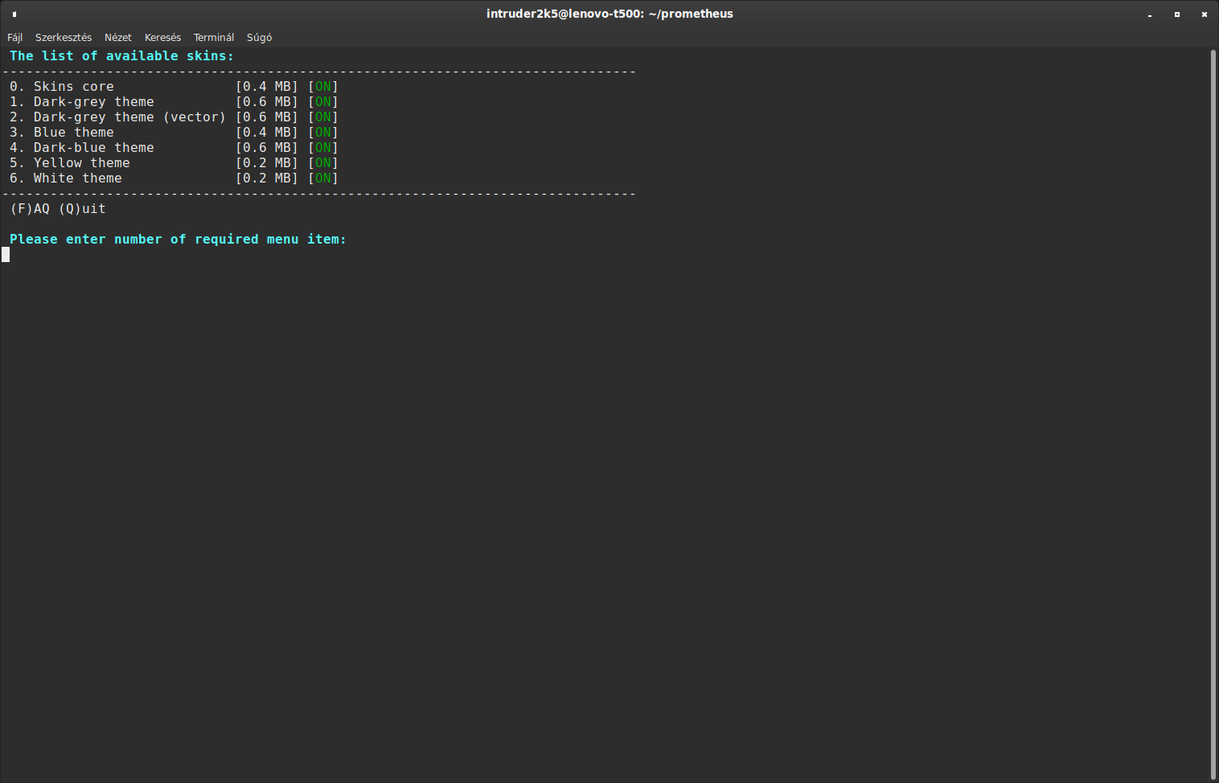Viewport: 1219px width, 783px height.
Task: Click the terminal cursor block
Action: pos(6,255)
